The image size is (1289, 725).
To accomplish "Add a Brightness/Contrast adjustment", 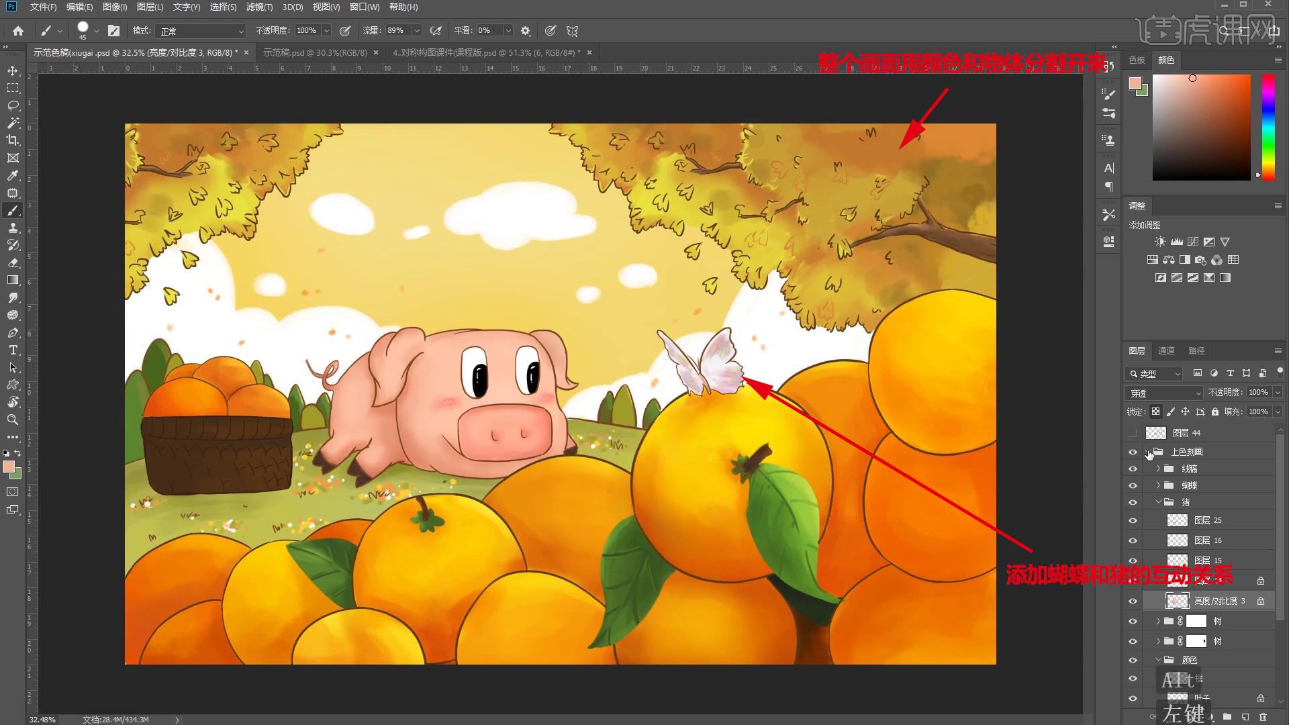I will pos(1160,242).
